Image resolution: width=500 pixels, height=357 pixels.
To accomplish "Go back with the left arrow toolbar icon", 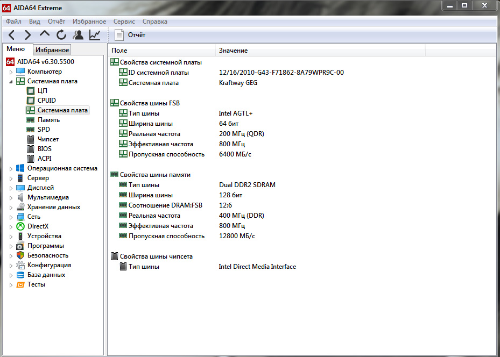I will pyautogui.click(x=12, y=35).
